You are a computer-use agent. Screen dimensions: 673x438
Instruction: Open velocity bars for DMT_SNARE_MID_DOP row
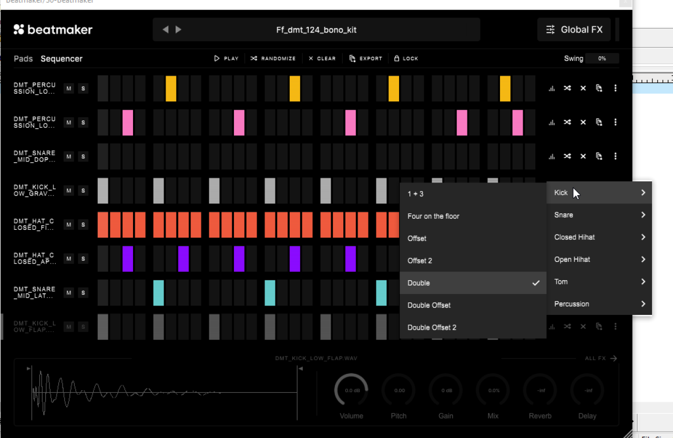(x=552, y=156)
